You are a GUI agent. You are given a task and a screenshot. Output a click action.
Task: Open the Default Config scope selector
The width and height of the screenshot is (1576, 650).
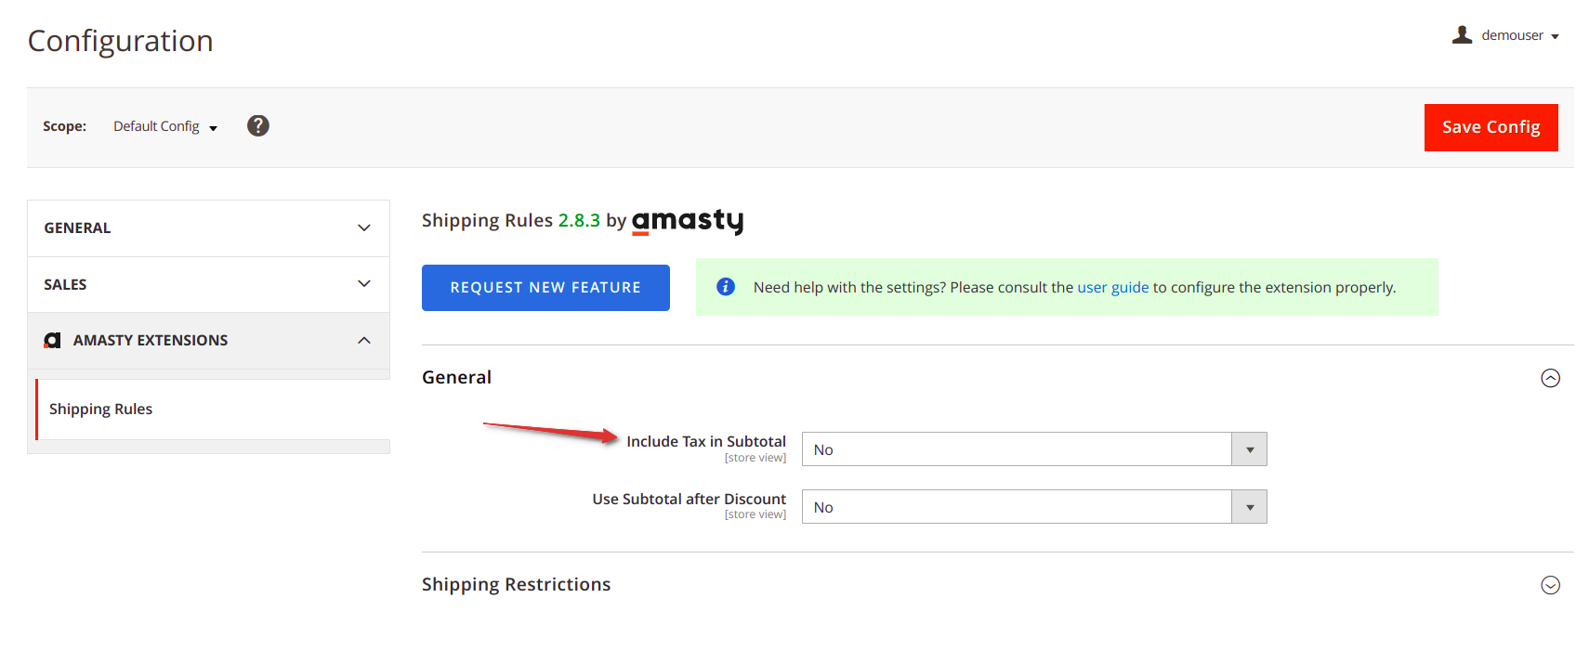pos(165,126)
